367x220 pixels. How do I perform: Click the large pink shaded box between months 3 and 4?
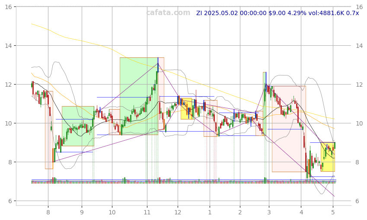click(x=289, y=129)
